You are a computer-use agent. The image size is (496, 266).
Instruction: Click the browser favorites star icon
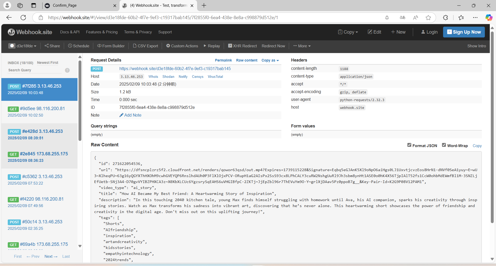coord(428,18)
